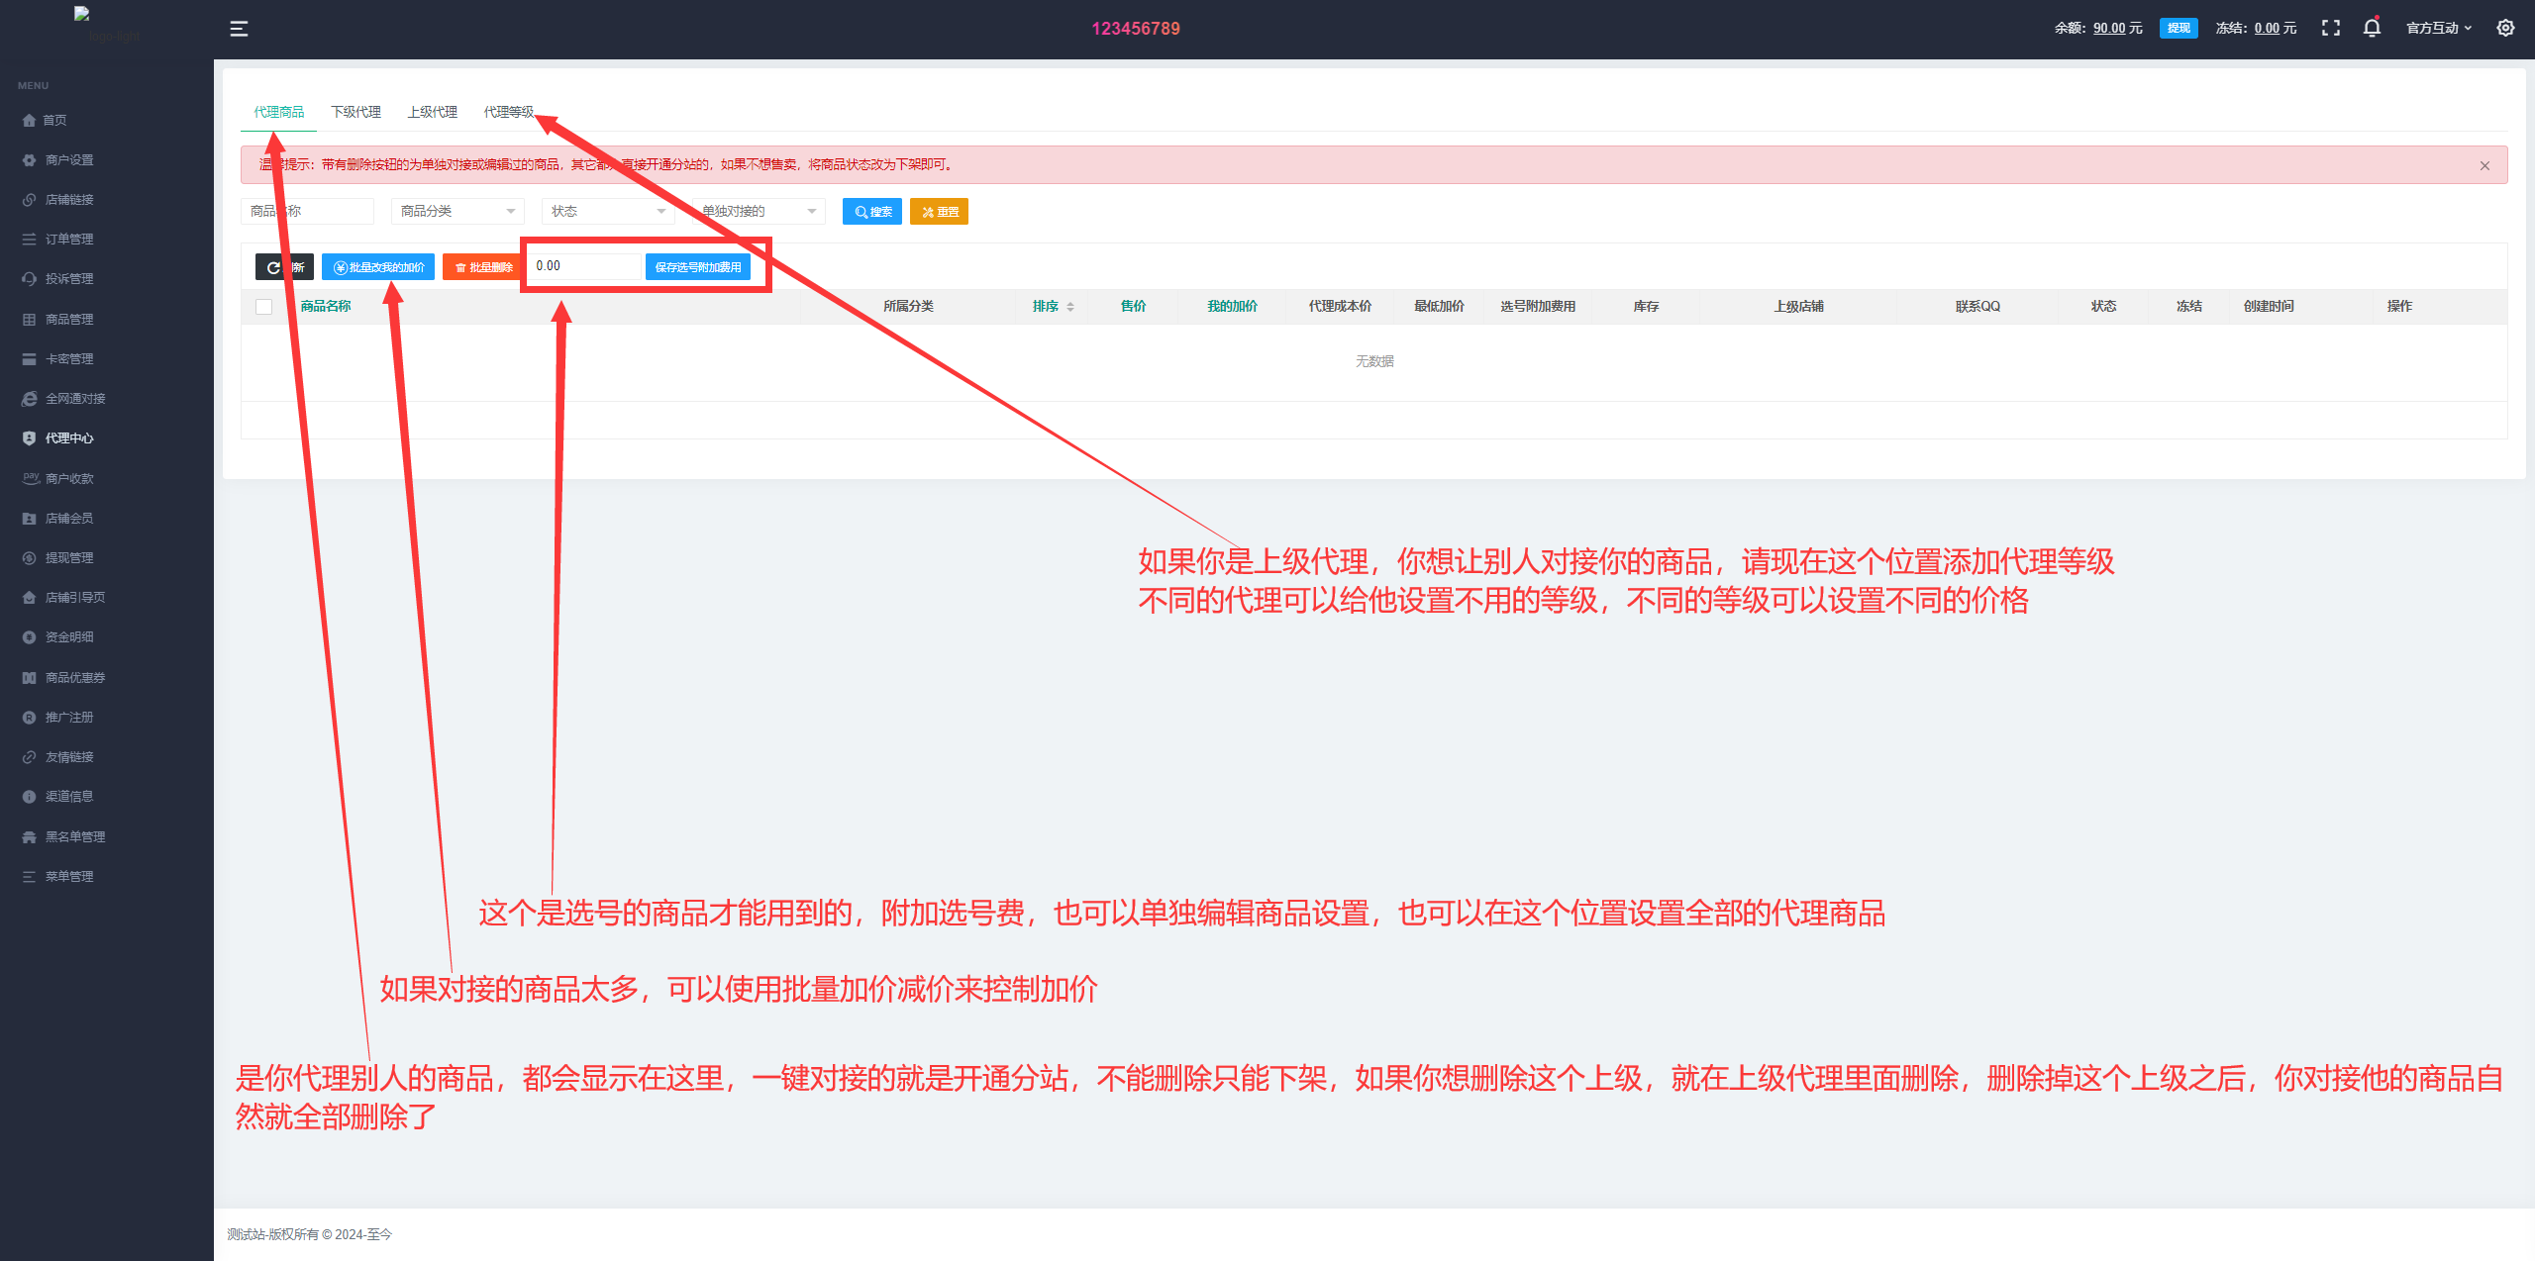Click the 联系QQ column header
The width and height of the screenshot is (2535, 1261).
point(1977,307)
